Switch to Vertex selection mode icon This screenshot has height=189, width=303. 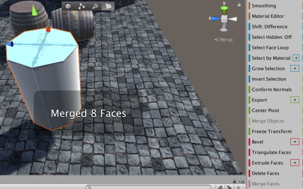[82, 6]
